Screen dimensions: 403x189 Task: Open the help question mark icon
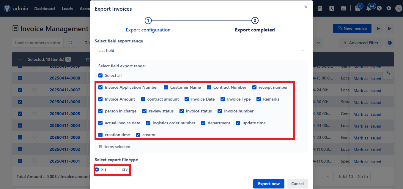tap(379, 8)
